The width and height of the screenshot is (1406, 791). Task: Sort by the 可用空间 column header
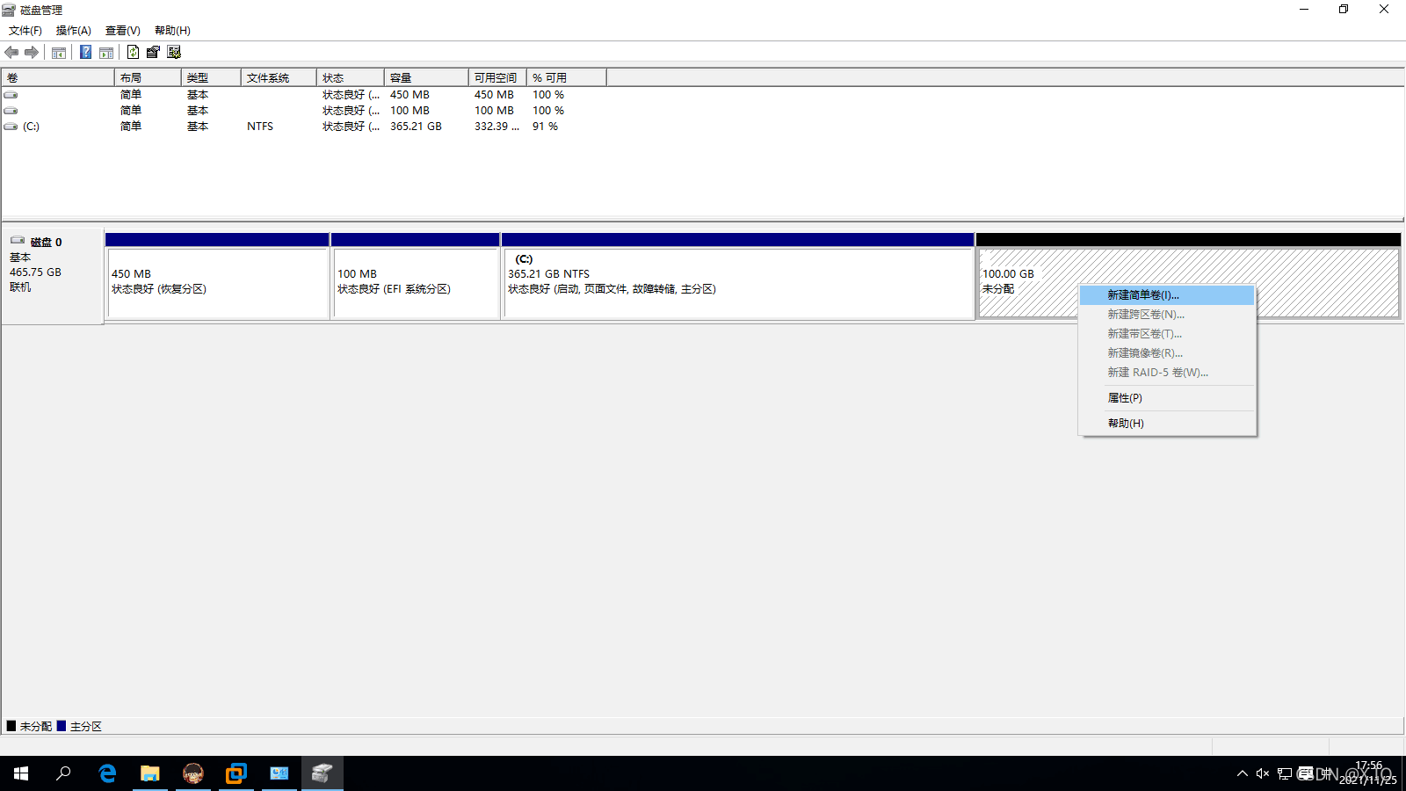pyautogui.click(x=497, y=78)
